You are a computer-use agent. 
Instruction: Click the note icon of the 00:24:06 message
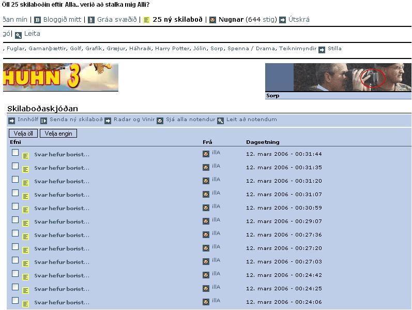click(25, 304)
